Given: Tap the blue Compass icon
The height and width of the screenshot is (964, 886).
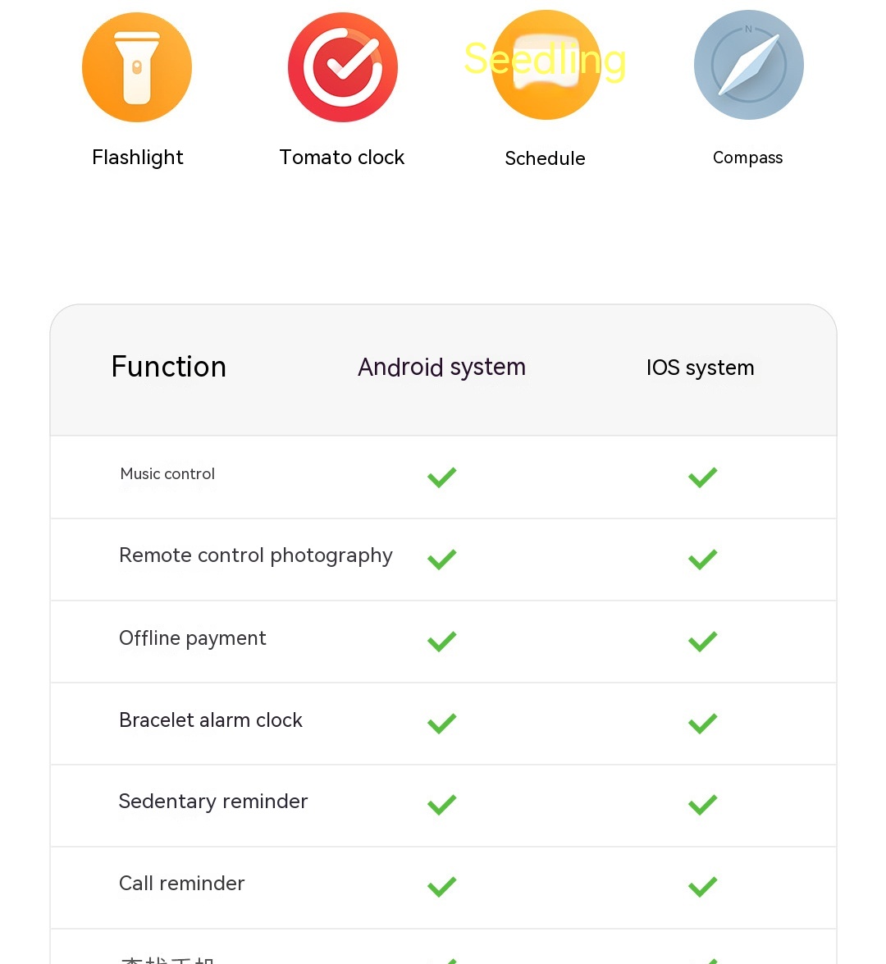Looking at the screenshot, I should pos(748,65).
